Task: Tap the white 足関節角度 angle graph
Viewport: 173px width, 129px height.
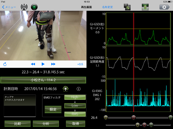Action: [x=138, y=62]
